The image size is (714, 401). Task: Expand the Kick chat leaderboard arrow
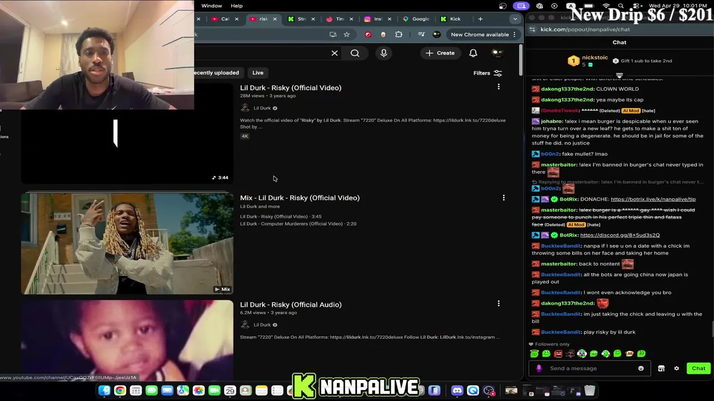[619, 75]
